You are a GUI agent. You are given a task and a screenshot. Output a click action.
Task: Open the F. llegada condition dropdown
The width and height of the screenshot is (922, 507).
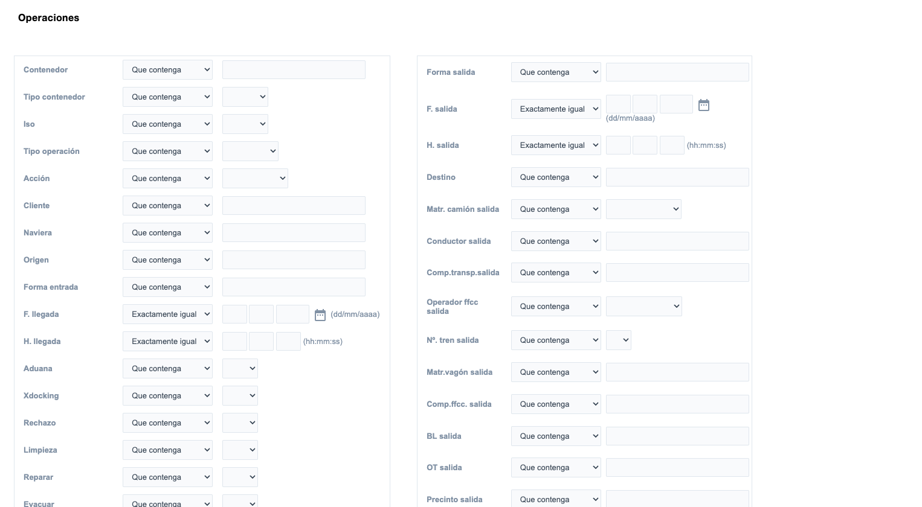(x=167, y=314)
